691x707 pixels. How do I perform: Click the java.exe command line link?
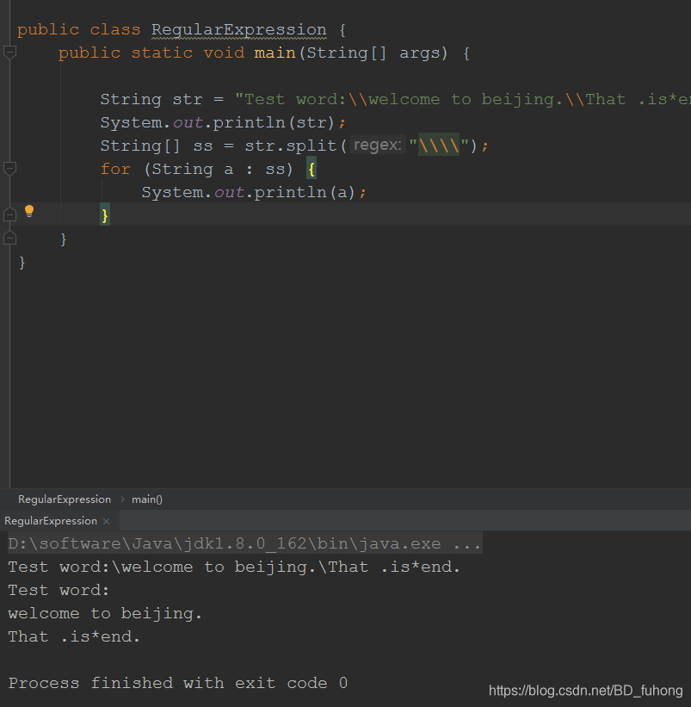244,543
